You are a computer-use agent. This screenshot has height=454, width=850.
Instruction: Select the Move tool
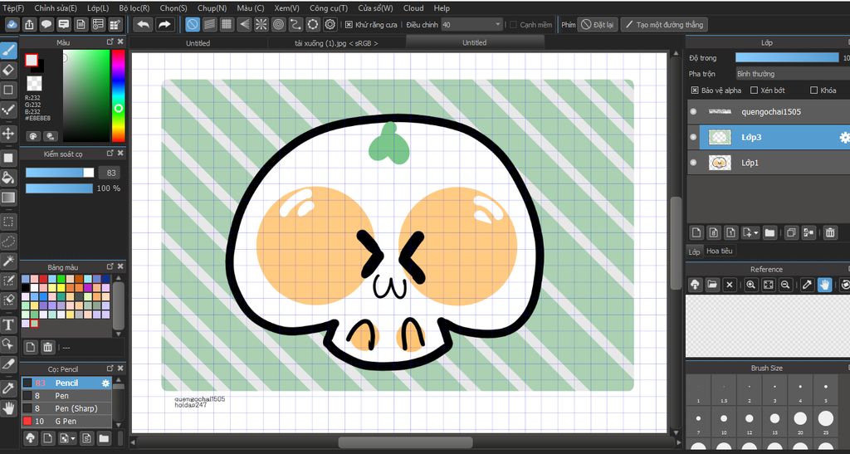click(8, 134)
